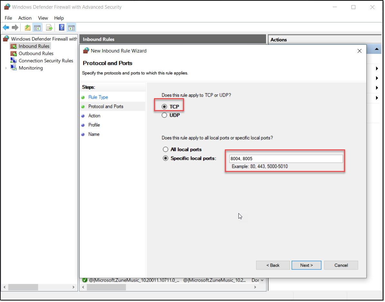Open the dropdown beside the ZuneMusic row

(262, 280)
